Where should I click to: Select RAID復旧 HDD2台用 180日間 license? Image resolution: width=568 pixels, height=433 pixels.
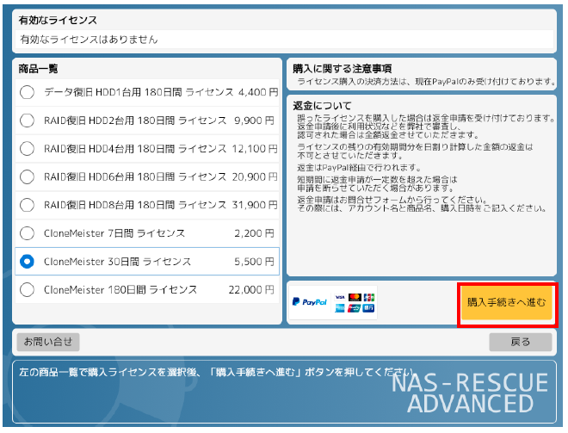28,121
